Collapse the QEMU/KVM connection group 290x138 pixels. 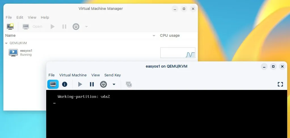[x=6, y=43]
